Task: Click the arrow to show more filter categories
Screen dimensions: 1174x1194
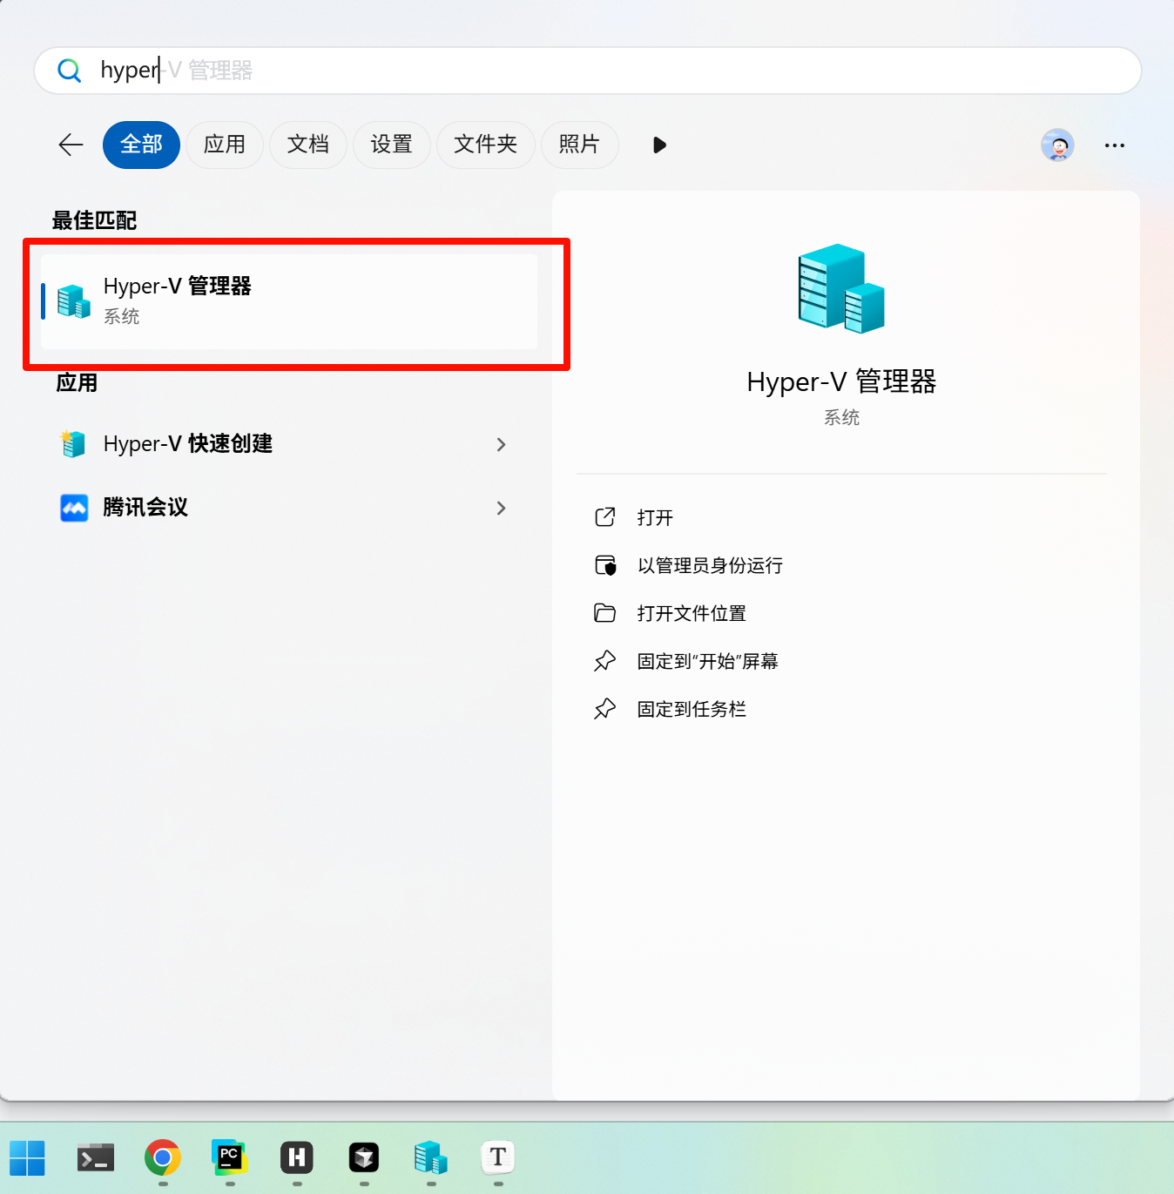Action: (658, 145)
